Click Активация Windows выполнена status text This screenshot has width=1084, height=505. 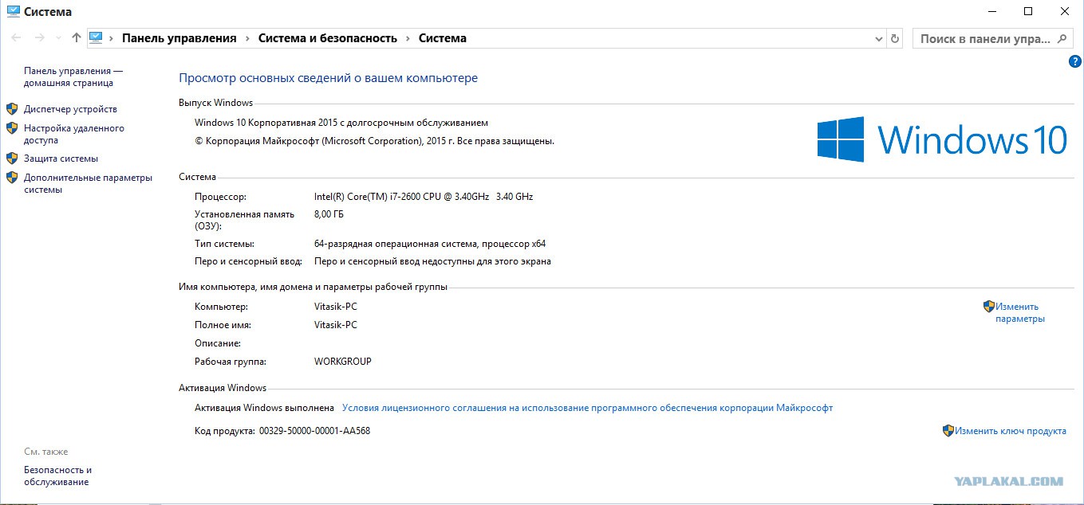point(264,408)
